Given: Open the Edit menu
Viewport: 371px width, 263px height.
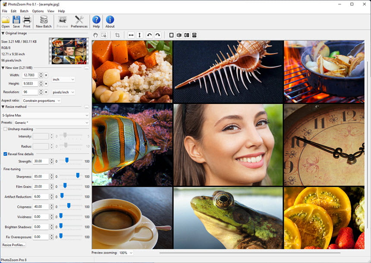Looking at the screenshot, I should click(x=13, y=11).
